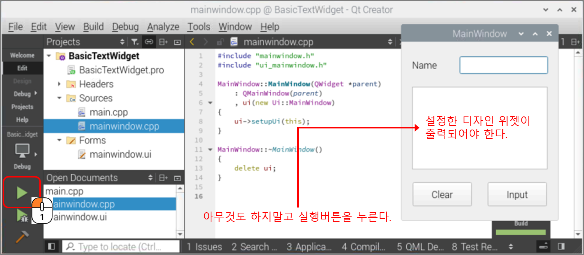Start debugging with the play-bug icon
The height and width of the screenshot is (255, 584).
pyautogui.click(x=22, y=216)
